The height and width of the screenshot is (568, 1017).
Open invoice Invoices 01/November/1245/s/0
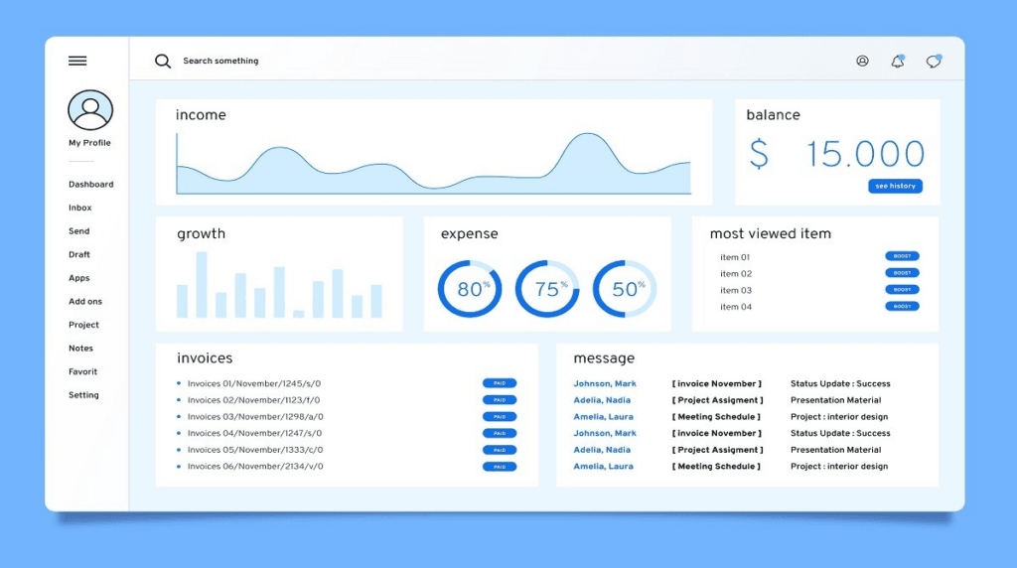click(254, 384)
